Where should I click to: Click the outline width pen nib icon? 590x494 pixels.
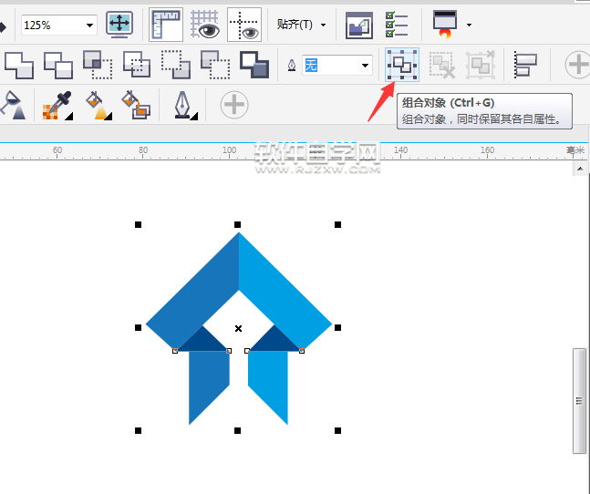292,66
